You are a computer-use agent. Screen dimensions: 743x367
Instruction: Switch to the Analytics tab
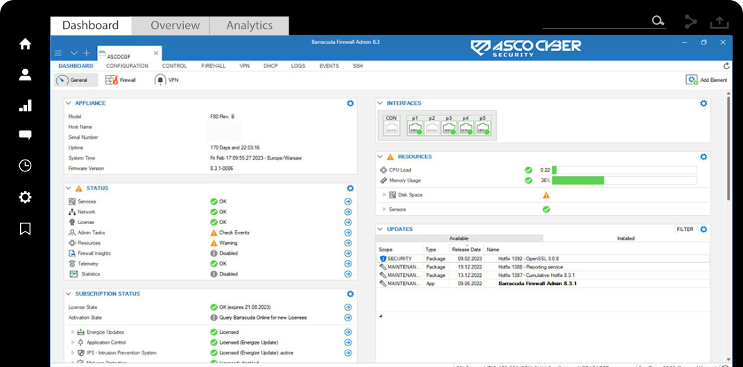[249, 26]
